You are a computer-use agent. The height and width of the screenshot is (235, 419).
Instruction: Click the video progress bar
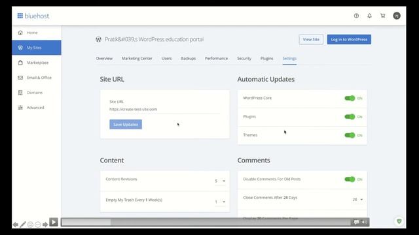tap(206, 222)
